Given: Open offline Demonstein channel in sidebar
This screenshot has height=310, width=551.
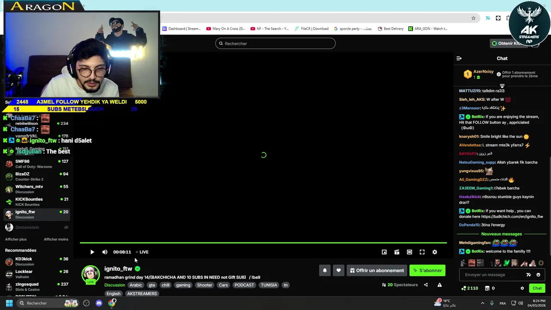Looking at the screenshot, I should point(37,227).
